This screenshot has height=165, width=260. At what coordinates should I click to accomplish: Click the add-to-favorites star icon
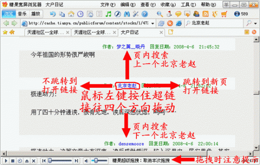click(12, 32)
